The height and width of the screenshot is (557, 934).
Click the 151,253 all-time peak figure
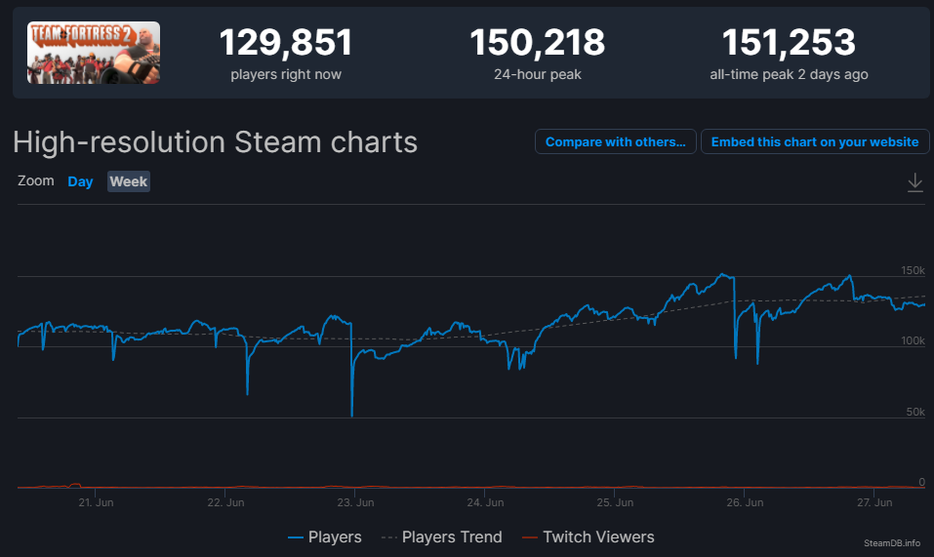click(789, 43)
